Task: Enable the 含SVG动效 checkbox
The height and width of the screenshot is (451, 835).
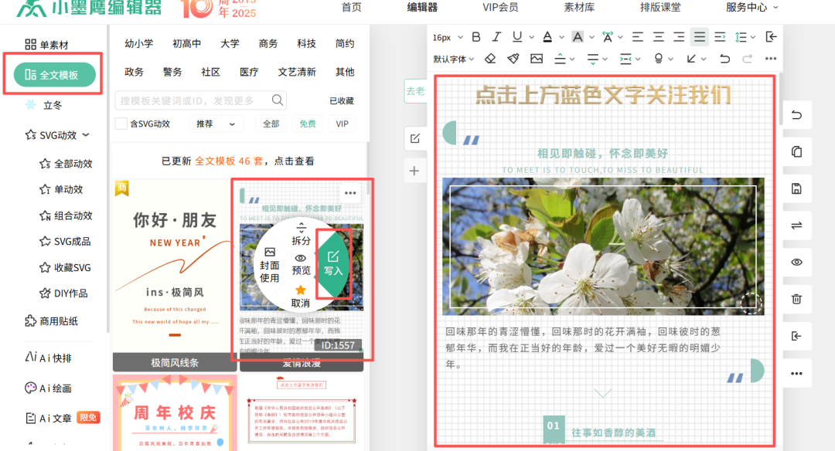Action: coord(121,124)
